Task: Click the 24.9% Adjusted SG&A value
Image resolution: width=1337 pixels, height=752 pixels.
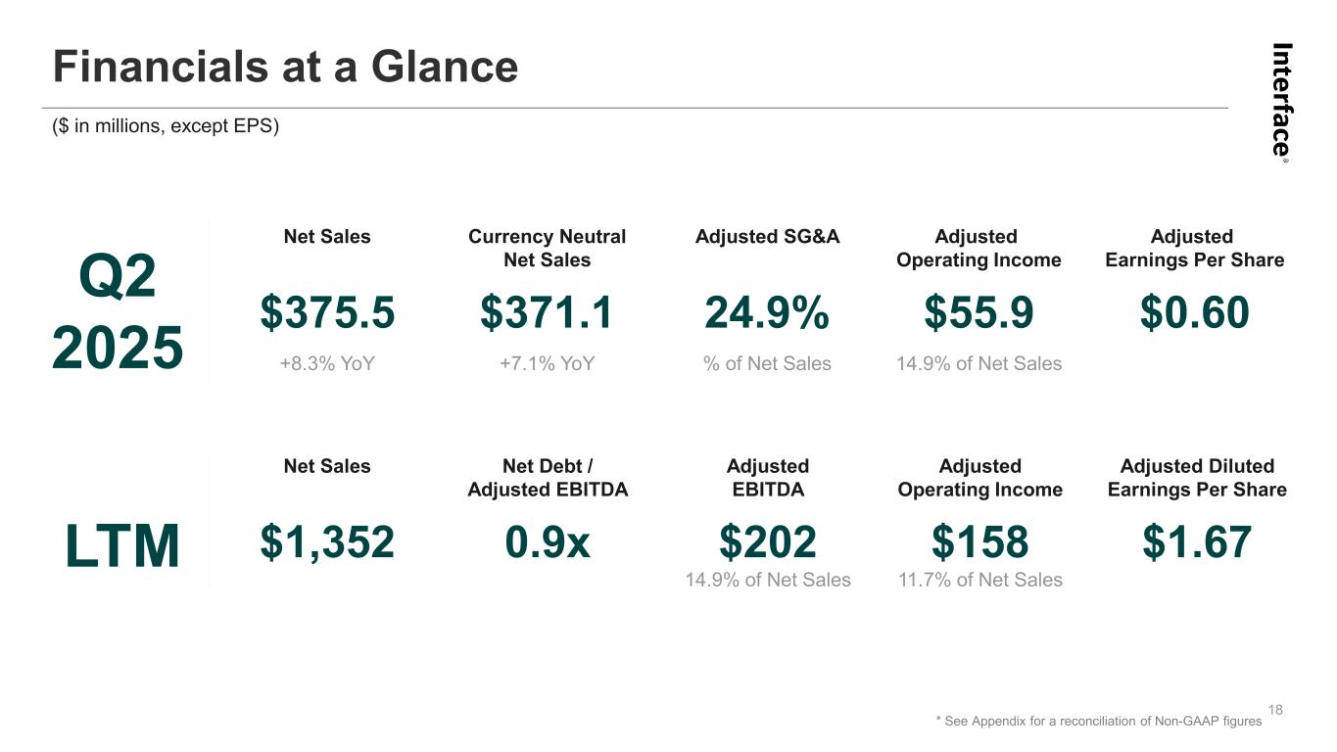Action: (767, 312)
